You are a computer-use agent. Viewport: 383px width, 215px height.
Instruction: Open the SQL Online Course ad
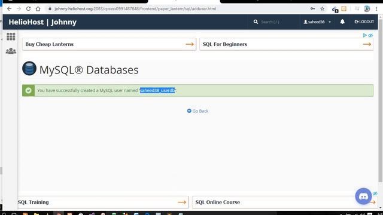point(285,202)
